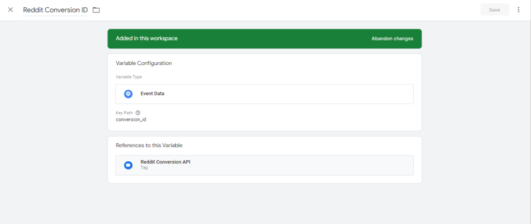Viewport: 531px width, 224px height.
Task: Click the Abandon changes link
Action: coord(392,38)
